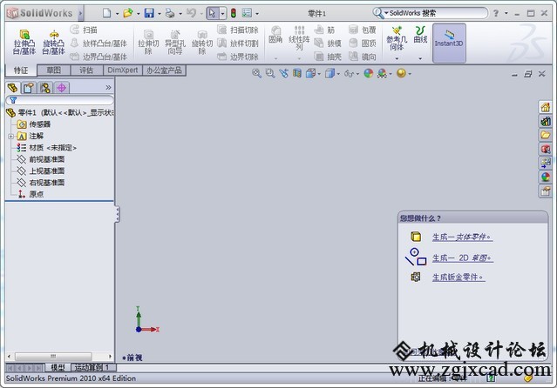
Task: Switch to the 草图 (Sketch) tab
Action: tap(54, 70)
